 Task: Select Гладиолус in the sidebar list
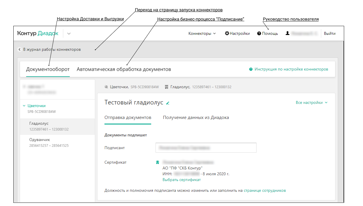click(57, 127)
